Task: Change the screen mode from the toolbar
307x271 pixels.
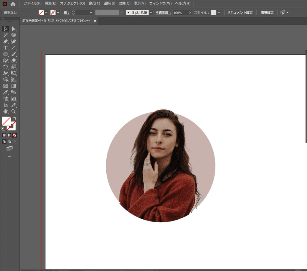Action: 9,148
